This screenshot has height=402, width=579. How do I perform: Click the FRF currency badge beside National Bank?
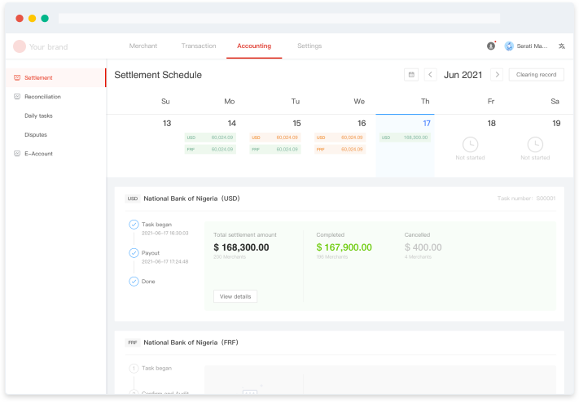tap(133, 343)
